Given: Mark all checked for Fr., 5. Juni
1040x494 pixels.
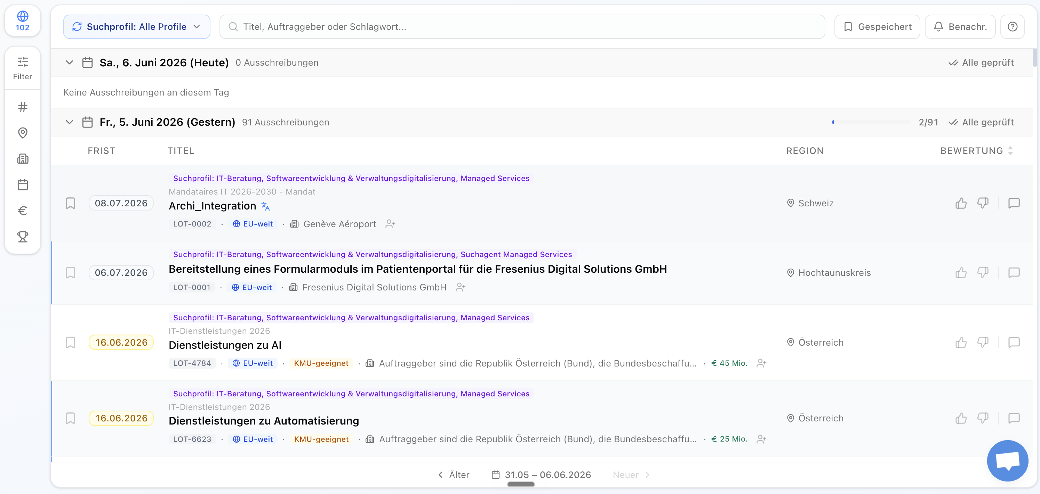Looking at the screenshot, I should (x=981, y=122).
